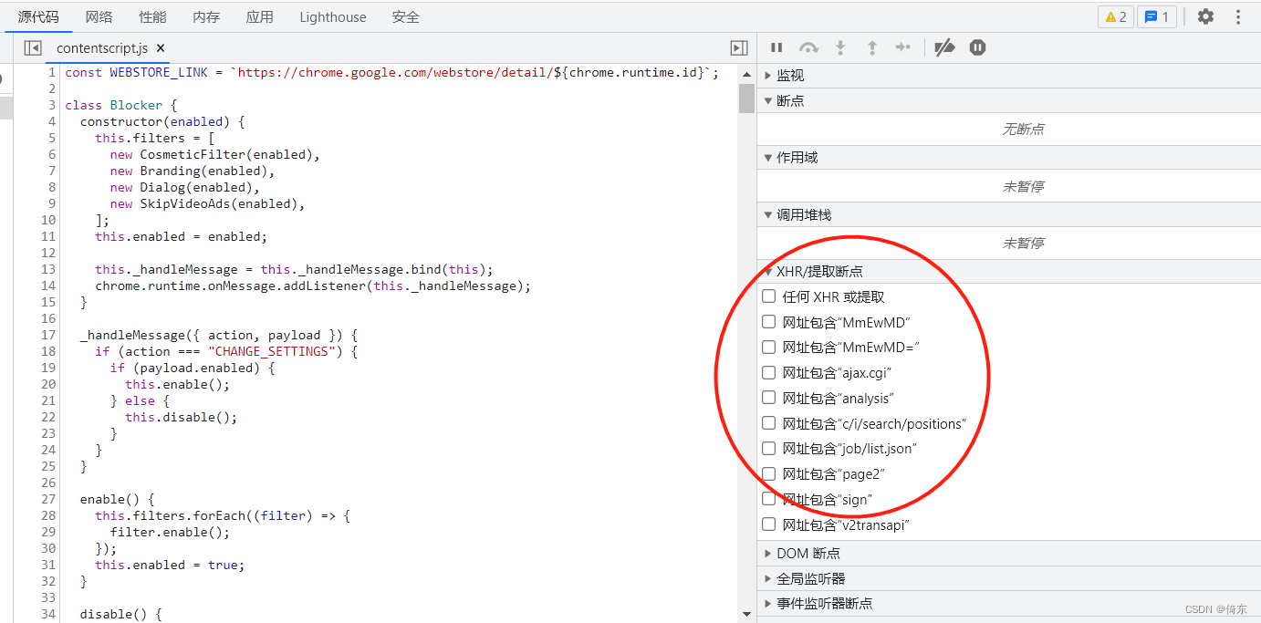Open the 应用 tab
1261x623 pixels.
pos(260,16)
